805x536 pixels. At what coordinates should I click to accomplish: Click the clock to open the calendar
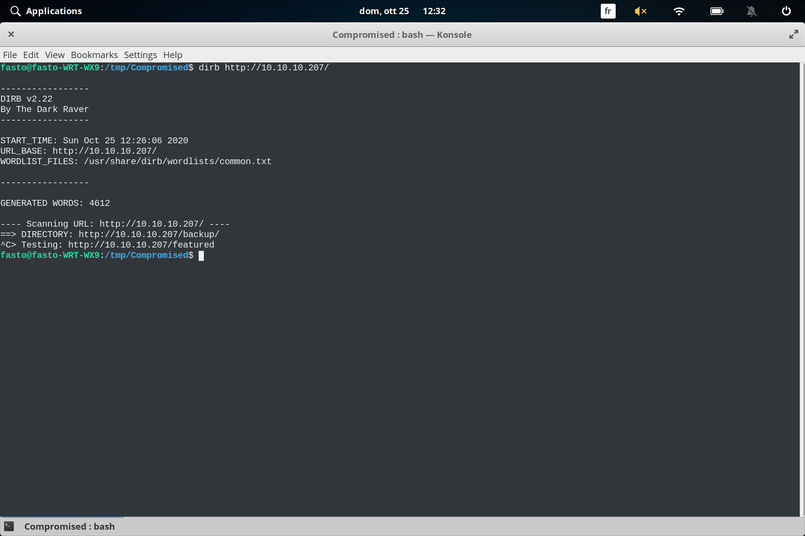[x=434, y=11]
